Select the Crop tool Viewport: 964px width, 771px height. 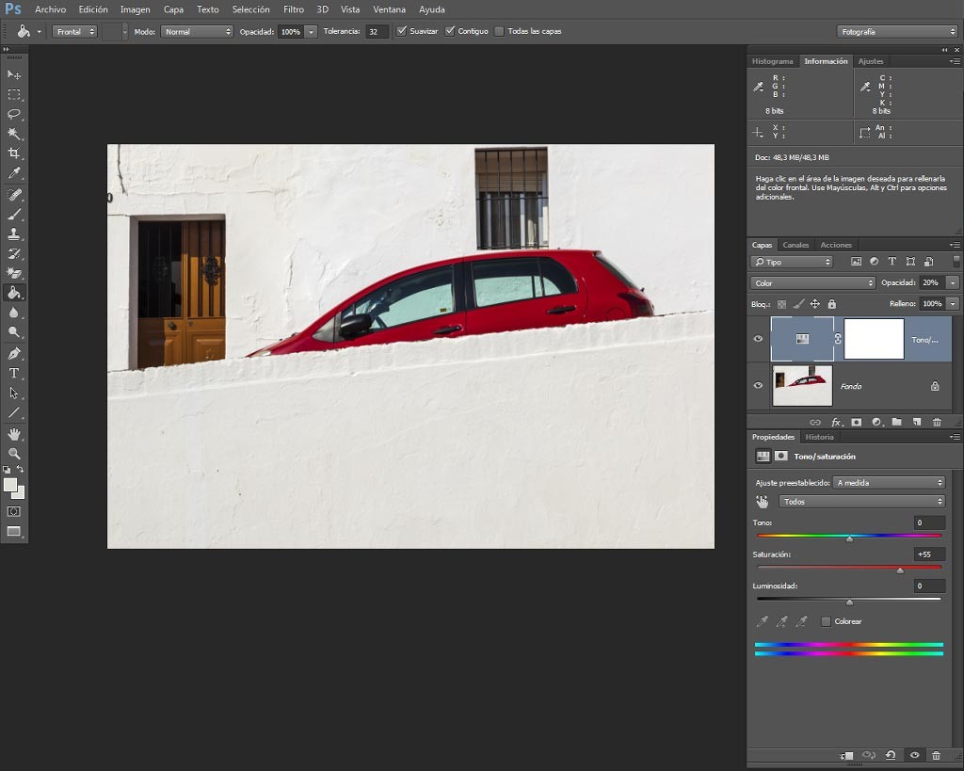14,153
